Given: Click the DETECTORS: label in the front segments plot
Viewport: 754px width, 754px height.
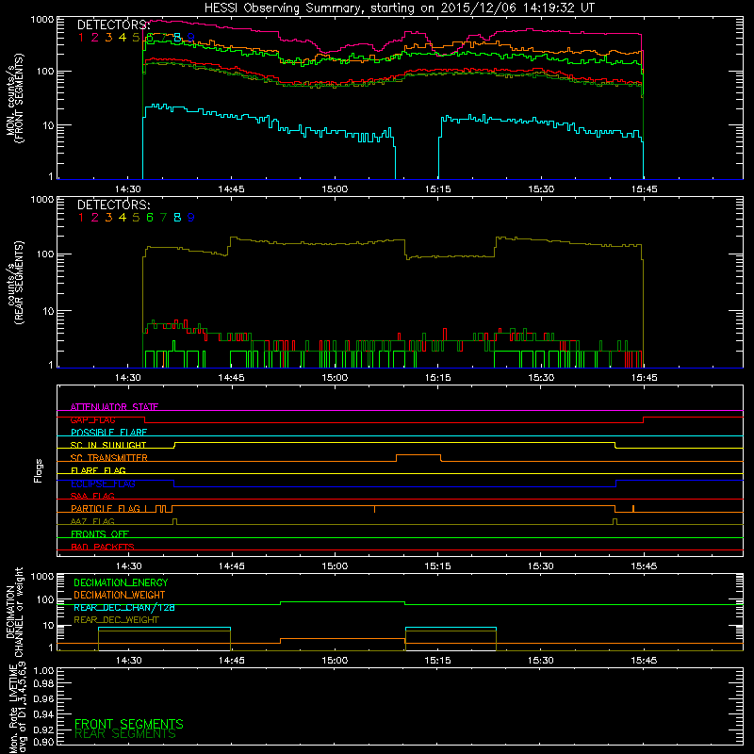Looking at the screenshot, I should [114, 25].
